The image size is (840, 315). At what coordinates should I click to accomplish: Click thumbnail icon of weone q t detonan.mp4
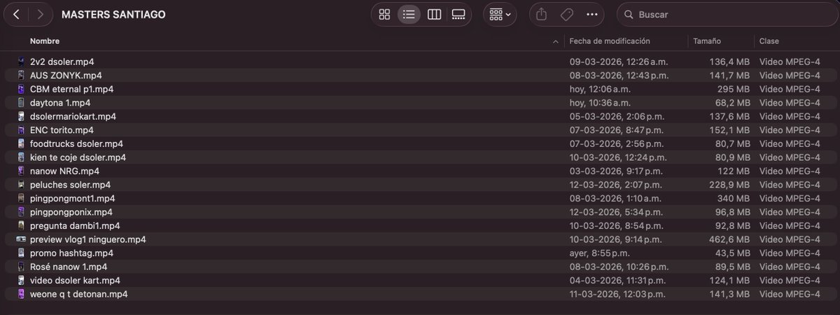pyautogui.click(x=22, y=294)
